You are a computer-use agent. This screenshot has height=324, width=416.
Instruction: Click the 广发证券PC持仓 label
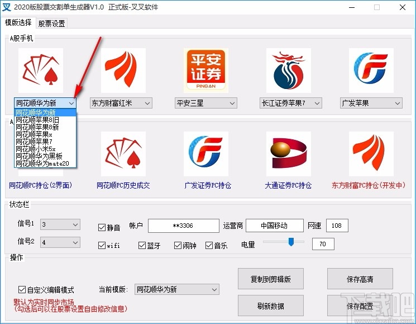click(208, 185)
